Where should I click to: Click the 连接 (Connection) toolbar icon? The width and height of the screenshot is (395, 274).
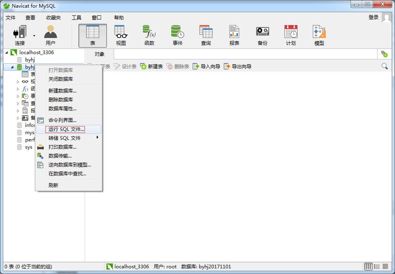[x=20, y=35]
